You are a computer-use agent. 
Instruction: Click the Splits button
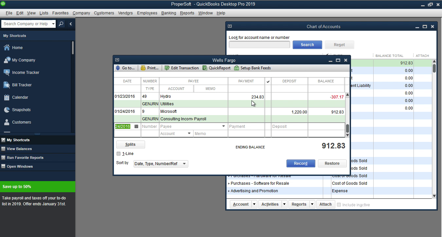click(130, 144)
